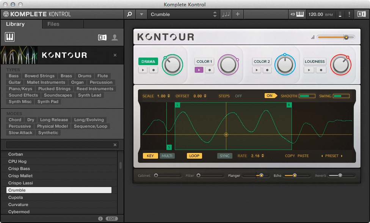Viewport: 370px width, 223px height.
Task: Click the info icon beside EDIT
Action: [x=100, y=218]
